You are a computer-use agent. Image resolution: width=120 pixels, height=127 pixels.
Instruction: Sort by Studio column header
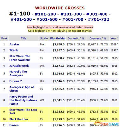tap(44, 38)
